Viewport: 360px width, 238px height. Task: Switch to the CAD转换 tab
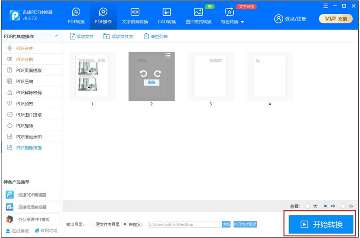pos(166,16)
